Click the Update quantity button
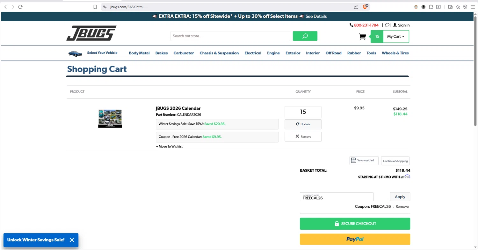 point(303,124)
